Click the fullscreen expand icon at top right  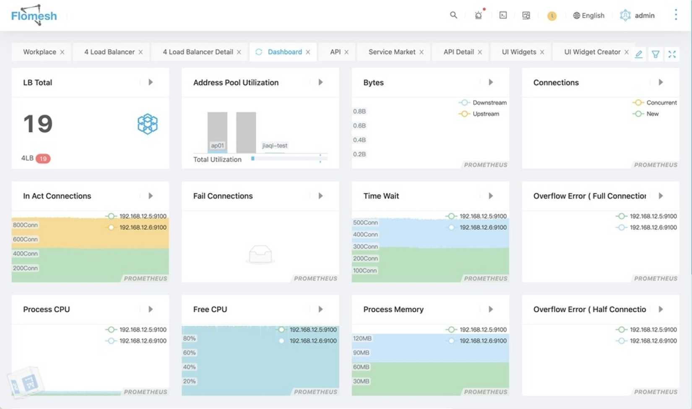coord(672,54)
